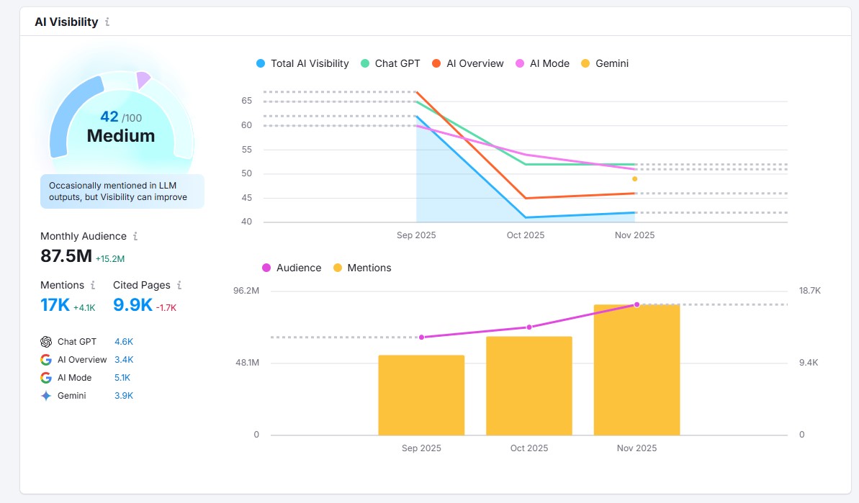
Task: Click the Google icon next to AI Mode
Action: pyautogui.click(x=45, y=377)
